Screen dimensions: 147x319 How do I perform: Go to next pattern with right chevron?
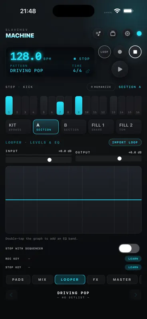(x=135, y=295)
